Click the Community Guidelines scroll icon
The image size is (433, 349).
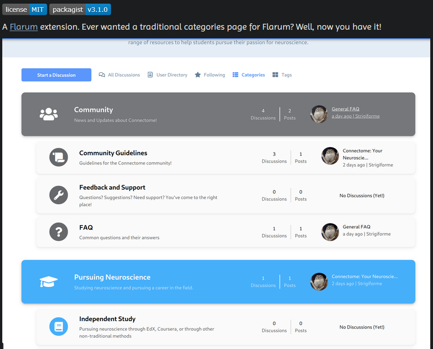[58, 157]
